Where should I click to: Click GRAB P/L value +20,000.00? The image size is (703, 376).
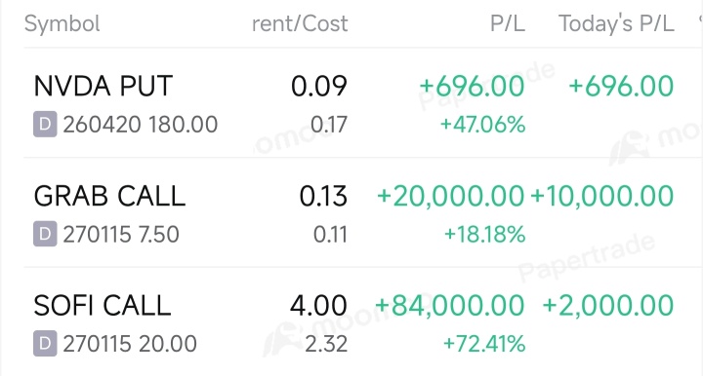coord(450,196)
